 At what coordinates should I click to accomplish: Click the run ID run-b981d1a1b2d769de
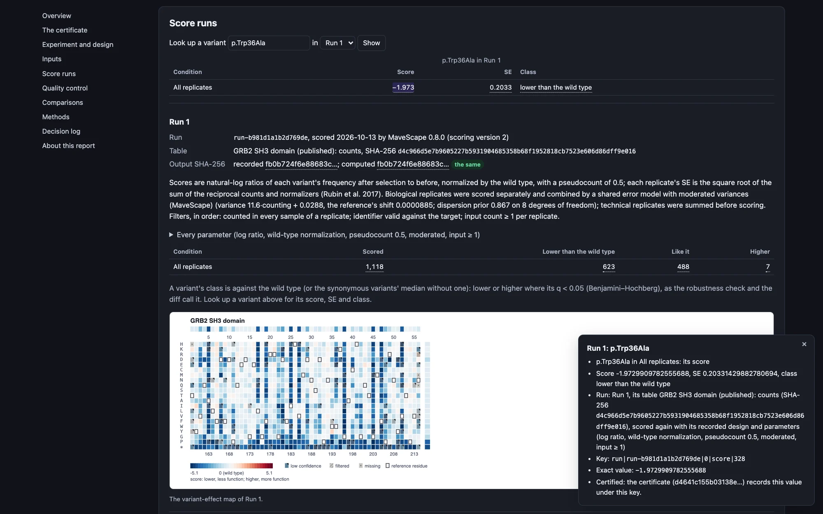(x=271, y=137)
